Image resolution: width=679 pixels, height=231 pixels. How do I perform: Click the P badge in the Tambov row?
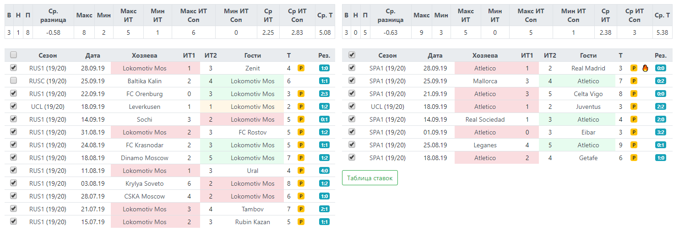(301, 209)
